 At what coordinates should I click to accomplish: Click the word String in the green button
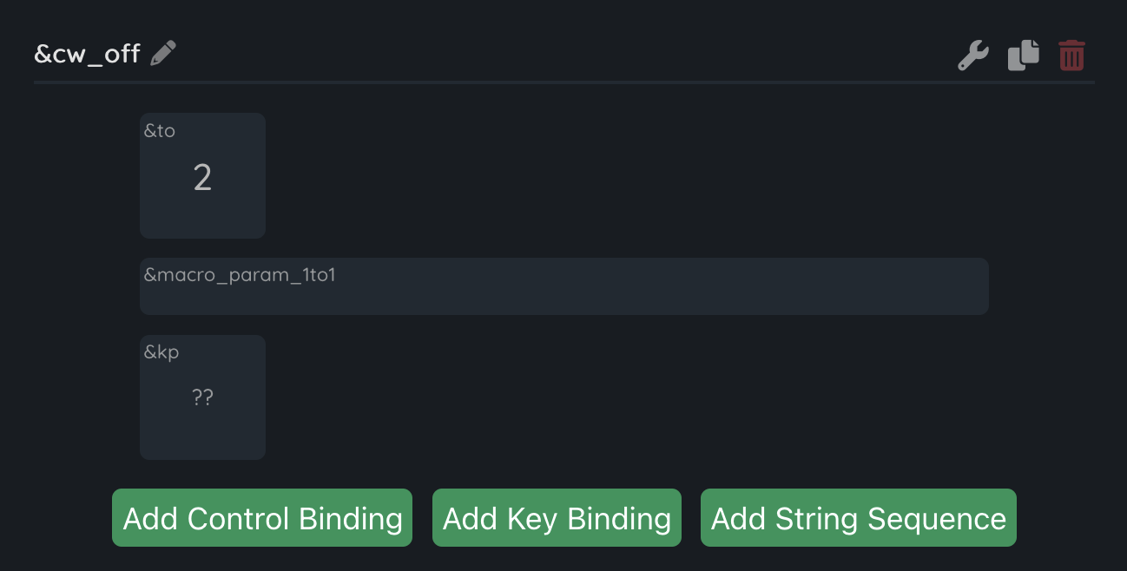coord(817,519)
